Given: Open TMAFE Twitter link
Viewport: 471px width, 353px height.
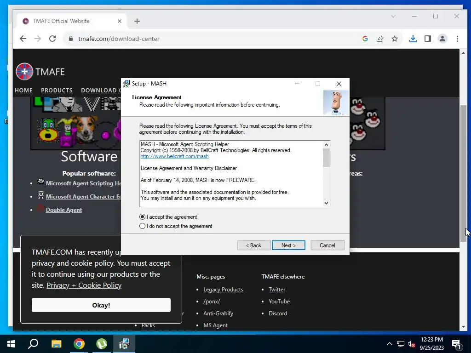Looking at the screenshot, I should (277, 290).
